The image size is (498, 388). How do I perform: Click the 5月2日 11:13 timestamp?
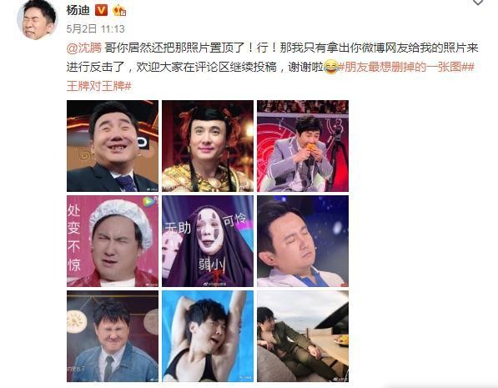click(x=96, y=29)
